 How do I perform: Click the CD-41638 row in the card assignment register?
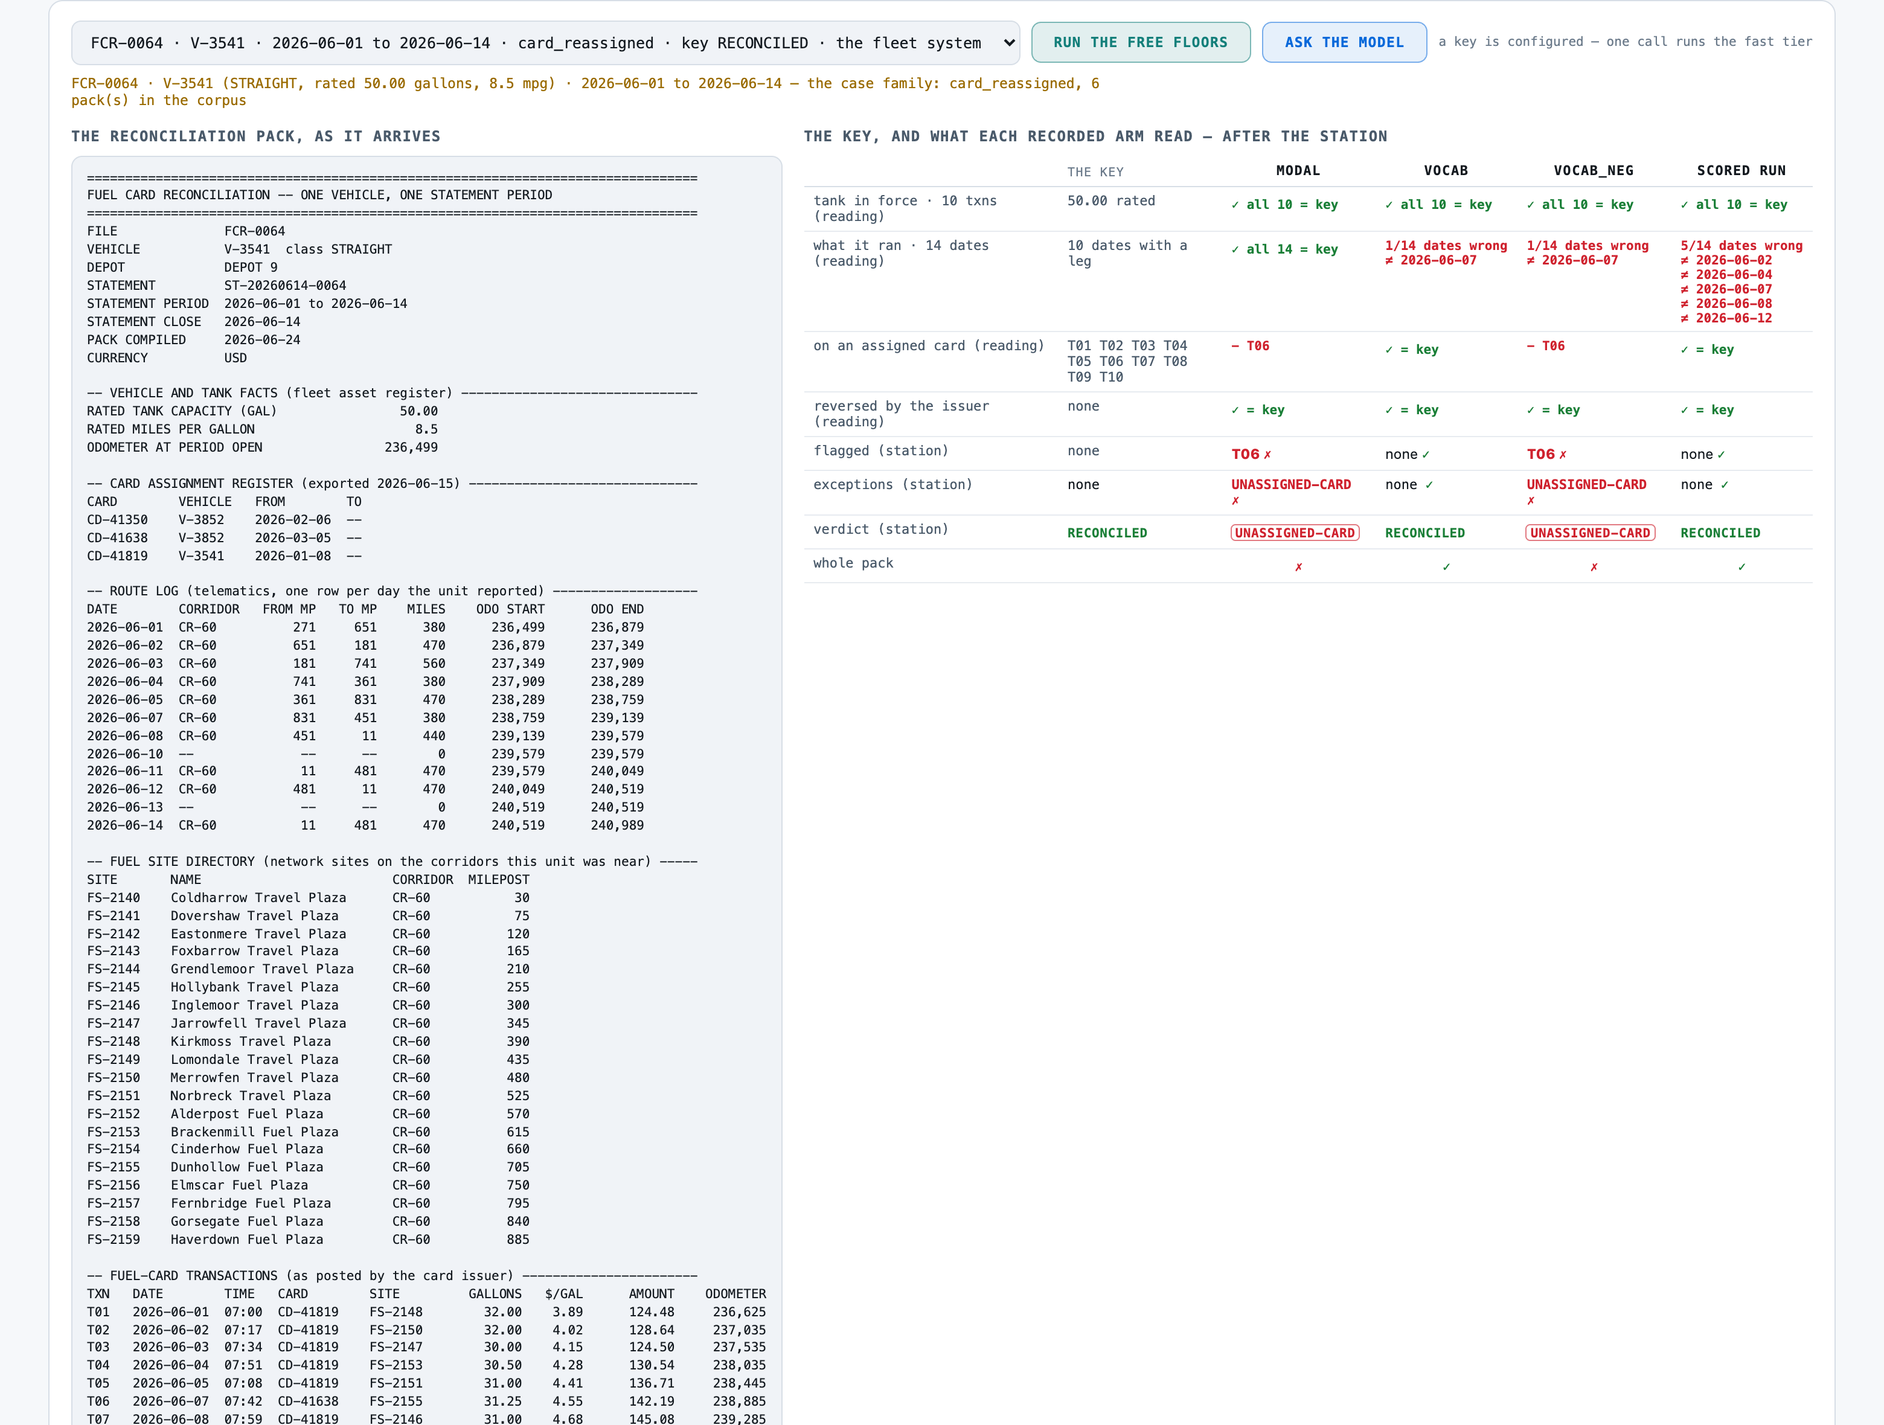225,539
